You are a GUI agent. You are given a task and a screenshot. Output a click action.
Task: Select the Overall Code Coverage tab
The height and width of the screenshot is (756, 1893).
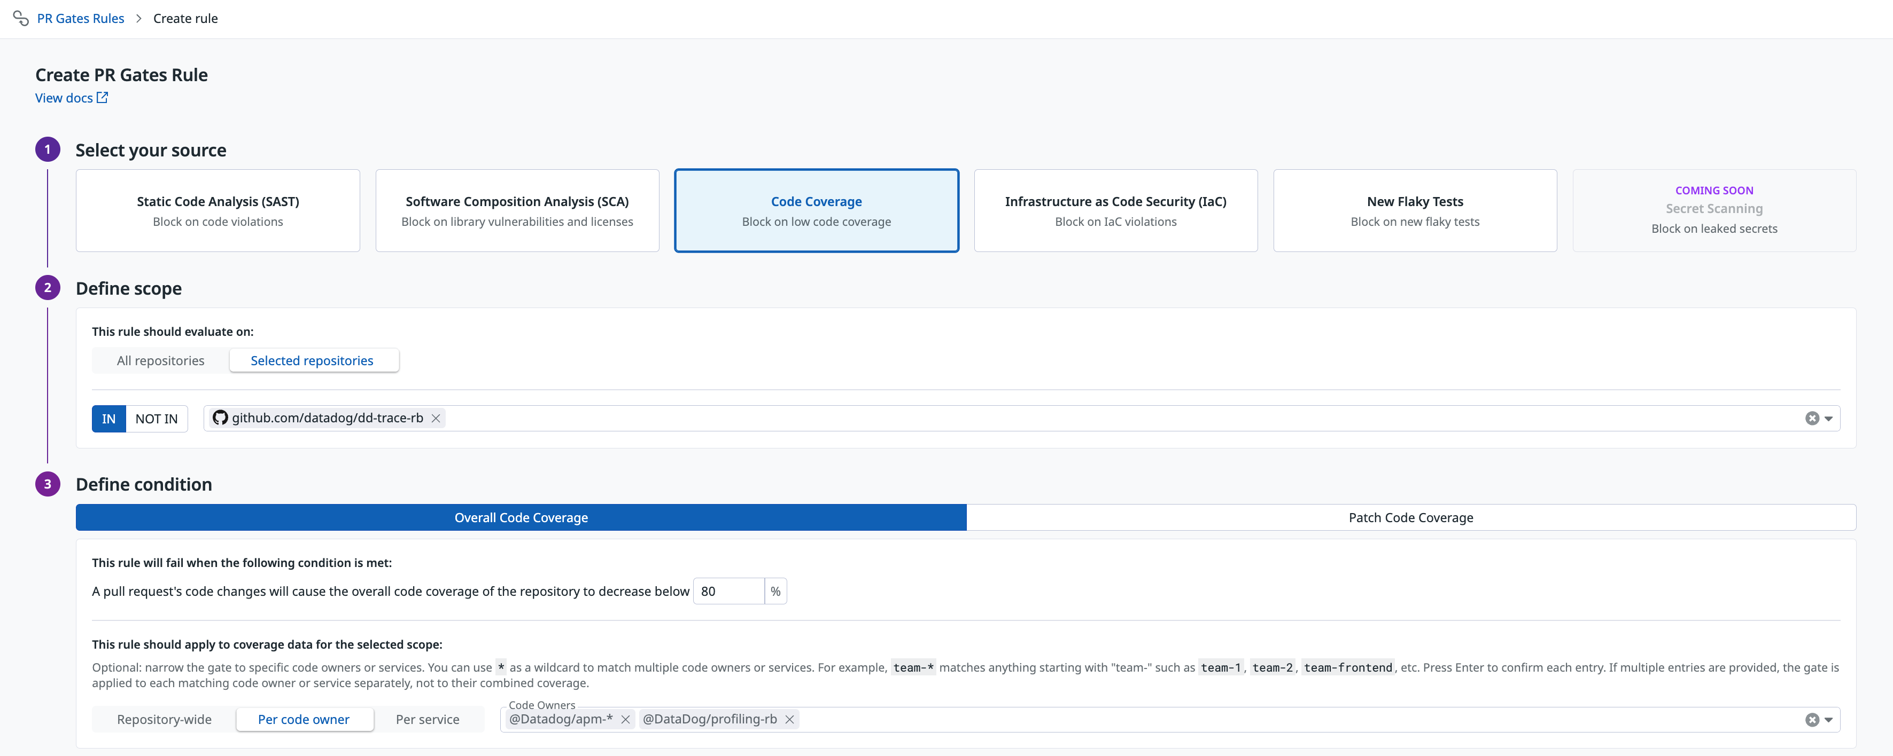(521, 517)
